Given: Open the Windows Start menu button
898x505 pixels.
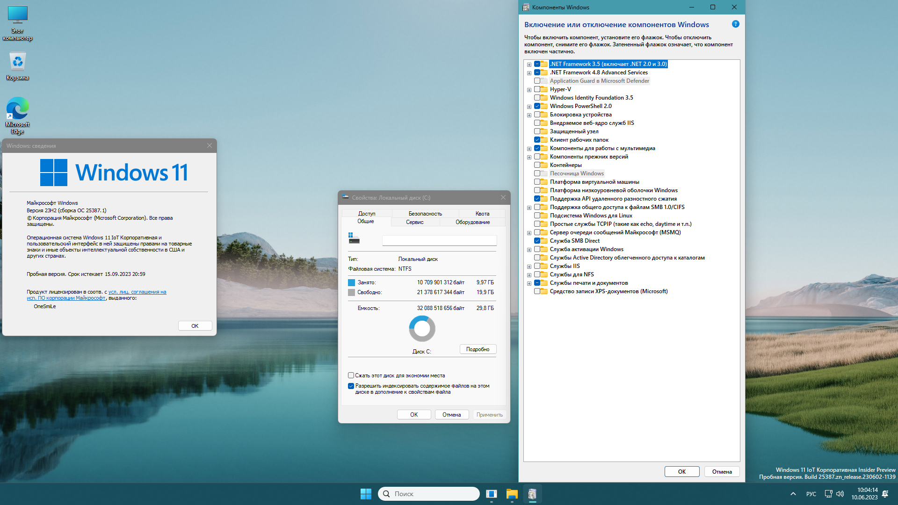Looking at the screenshot, I should tap(366, 494).
